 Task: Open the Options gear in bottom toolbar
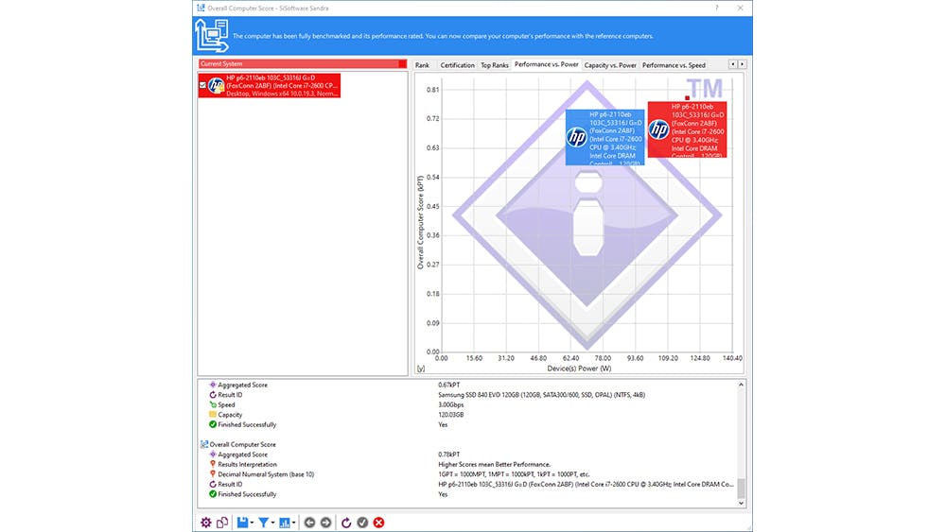[205, 523]
